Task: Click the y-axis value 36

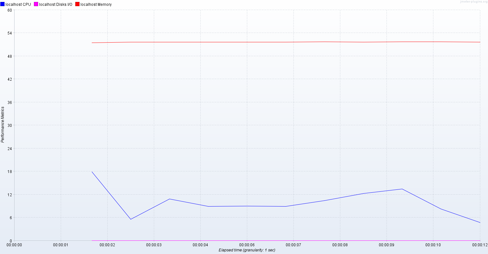Action: click(x=9, y=102)
